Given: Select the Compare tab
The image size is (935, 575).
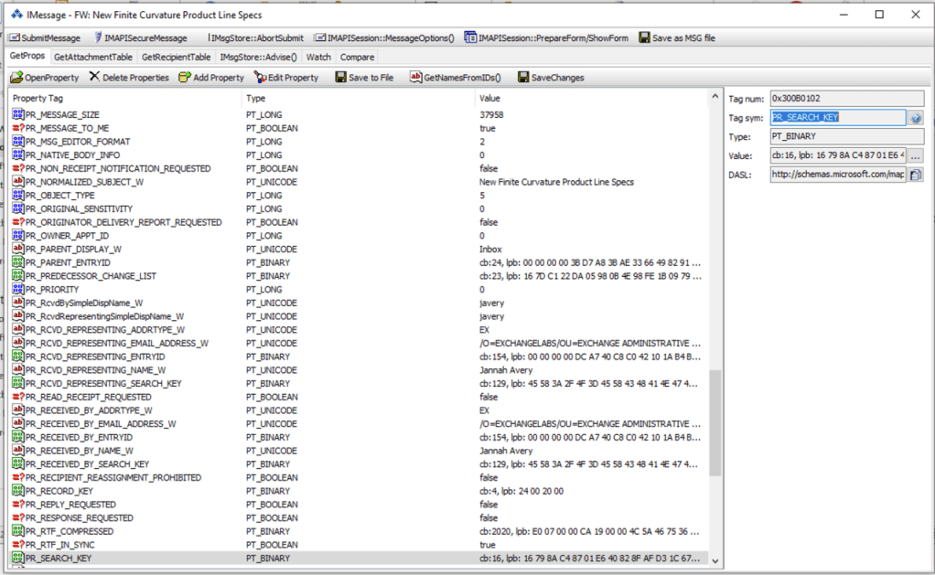Looking at the screenshot, I should 357,58.
